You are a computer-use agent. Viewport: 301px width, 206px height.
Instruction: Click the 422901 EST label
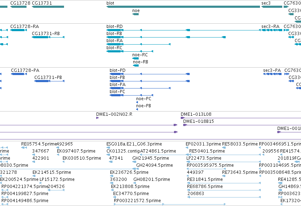click(41, 158)
